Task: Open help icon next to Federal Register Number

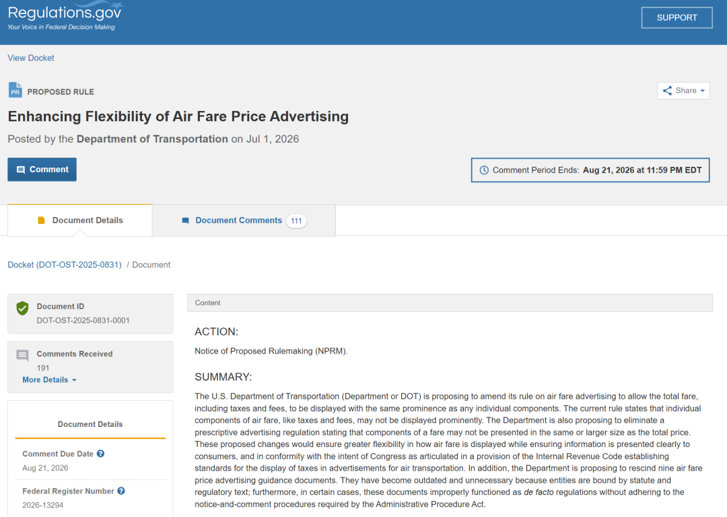Action: click(121, 491)
